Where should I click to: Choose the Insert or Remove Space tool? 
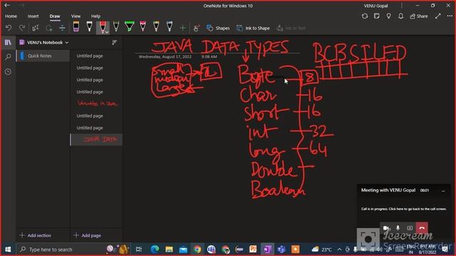pyautogui.click(x=62, y=28)
